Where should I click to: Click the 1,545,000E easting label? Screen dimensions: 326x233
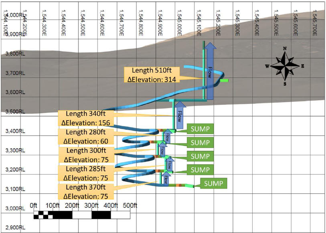point(179,23)
